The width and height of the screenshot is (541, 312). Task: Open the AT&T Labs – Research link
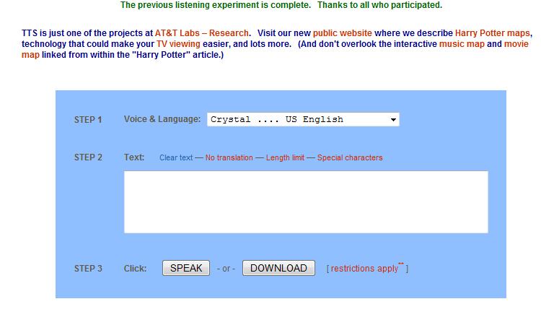click(x=201, y=33)
